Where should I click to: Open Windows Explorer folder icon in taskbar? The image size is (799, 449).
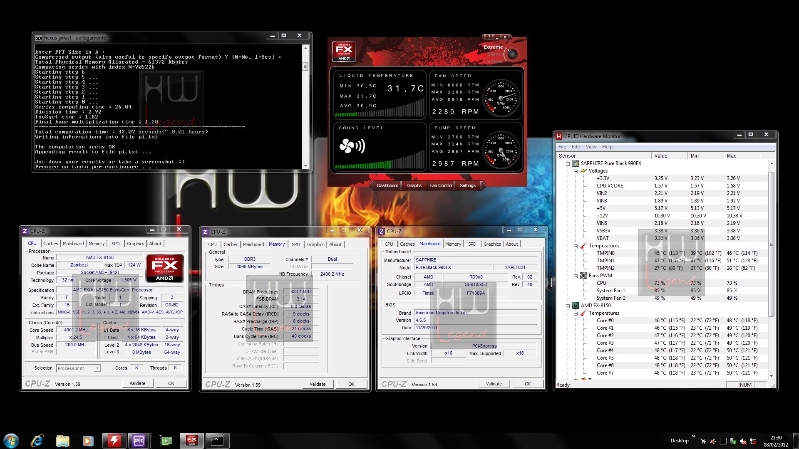[x=62, y=441]
